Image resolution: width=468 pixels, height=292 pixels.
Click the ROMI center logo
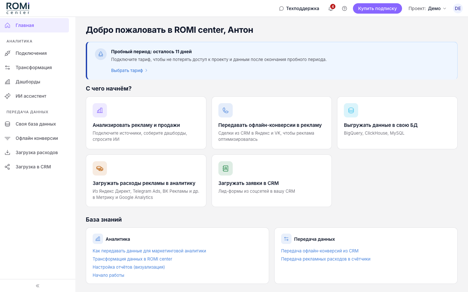[x=18, y=8]
